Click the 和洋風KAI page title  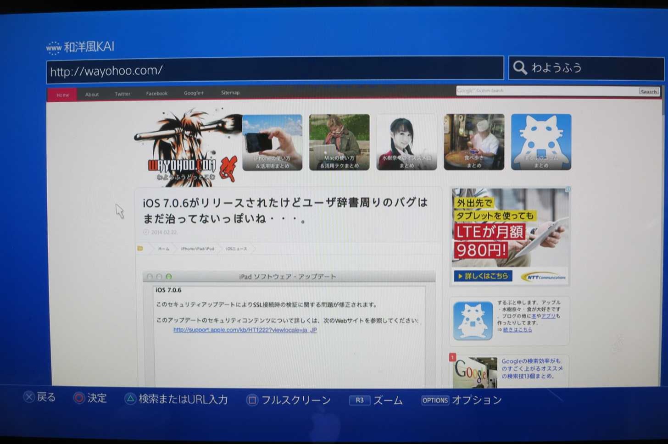89,47
